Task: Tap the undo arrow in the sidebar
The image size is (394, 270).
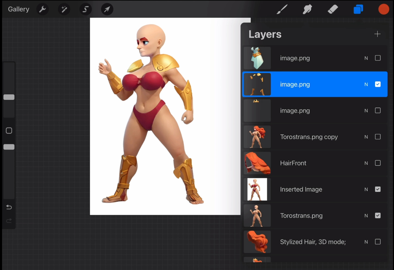Action: [9, 207]
